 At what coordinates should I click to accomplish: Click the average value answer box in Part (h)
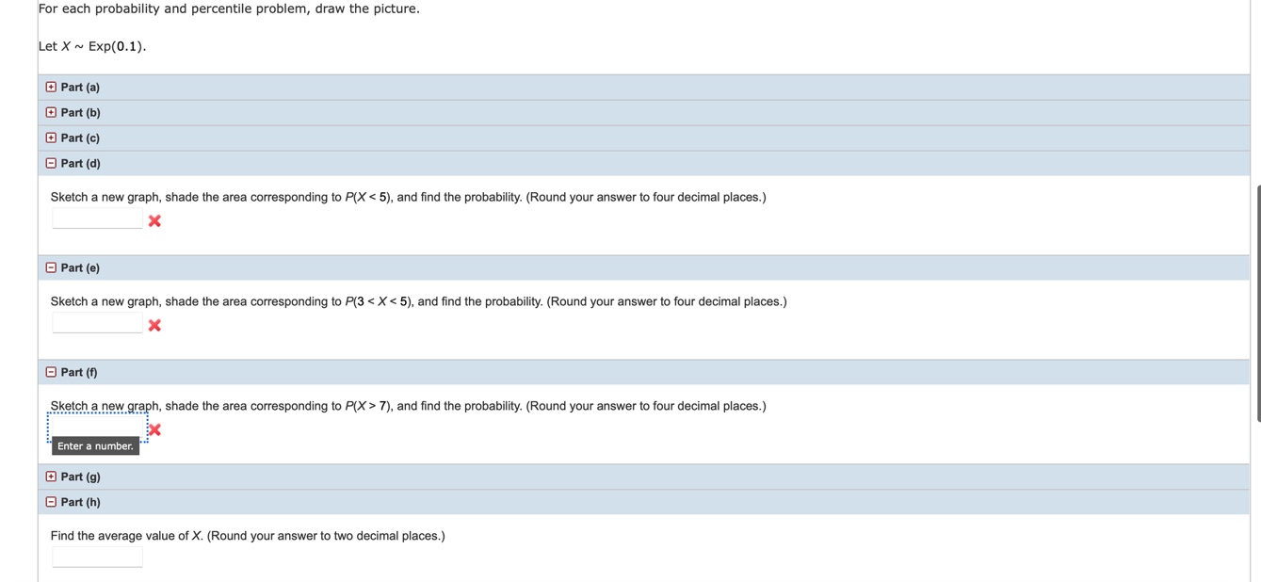(x=97, y=557)
